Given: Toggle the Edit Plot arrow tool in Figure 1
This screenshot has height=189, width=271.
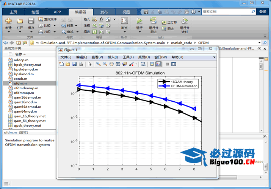Looking at the screenshot, I should pos(90,64).
